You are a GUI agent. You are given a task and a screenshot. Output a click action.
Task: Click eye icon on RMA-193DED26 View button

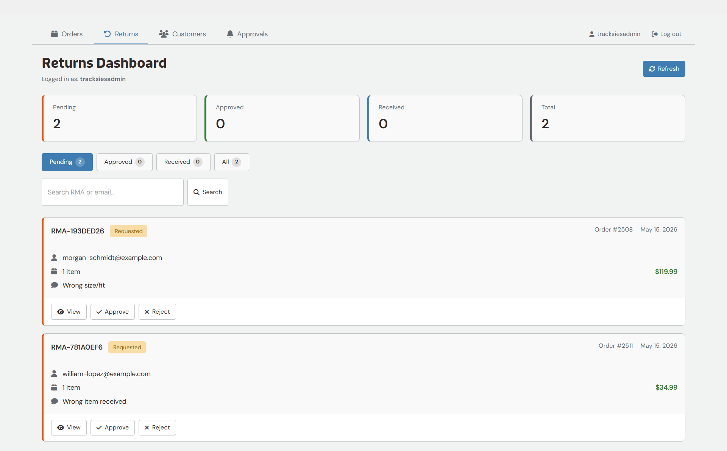(x=61, y=312)
